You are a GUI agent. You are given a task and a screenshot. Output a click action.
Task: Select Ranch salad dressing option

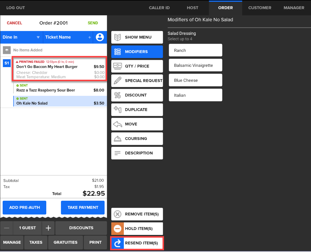click(x=195, y=50)
